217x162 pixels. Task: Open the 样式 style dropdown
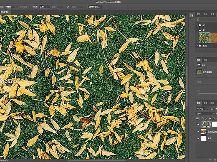point(45,7)
